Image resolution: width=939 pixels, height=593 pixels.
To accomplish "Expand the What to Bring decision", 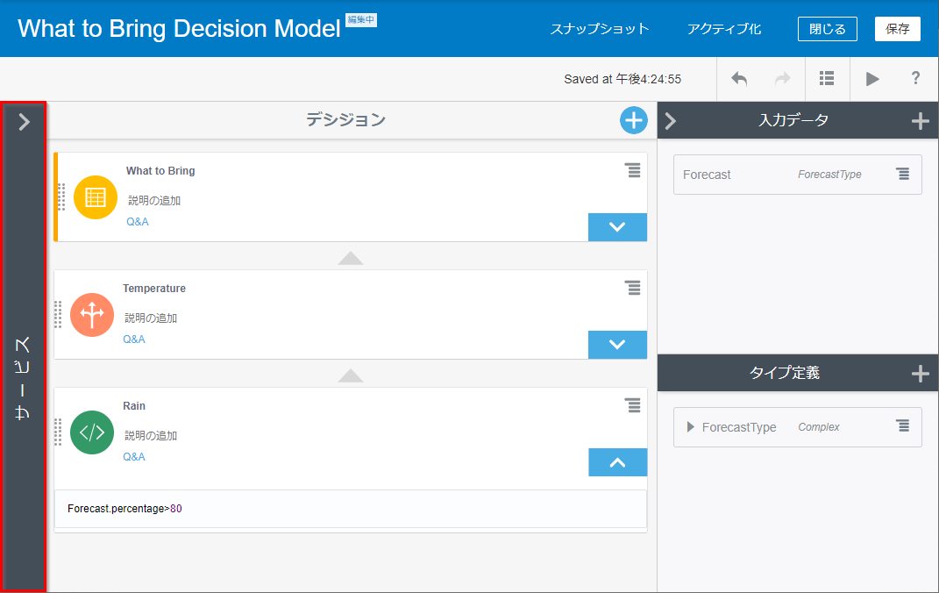I will [617, 226].
